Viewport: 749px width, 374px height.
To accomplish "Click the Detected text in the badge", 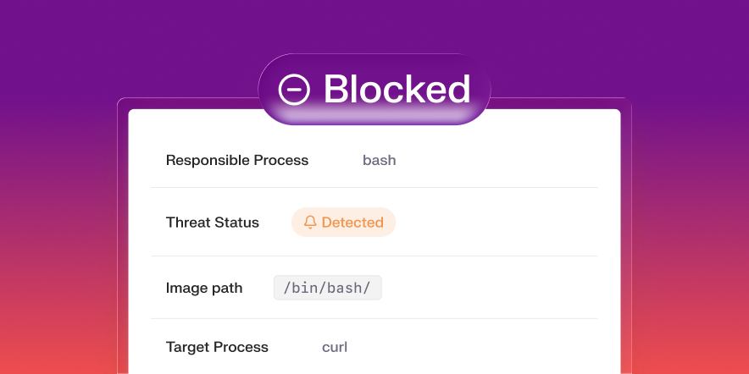I will click(352, 223).
